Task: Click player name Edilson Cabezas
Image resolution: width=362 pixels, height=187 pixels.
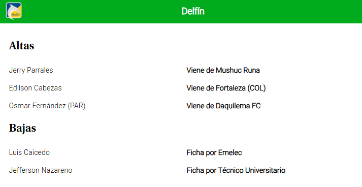Action: tap(36, 88)
